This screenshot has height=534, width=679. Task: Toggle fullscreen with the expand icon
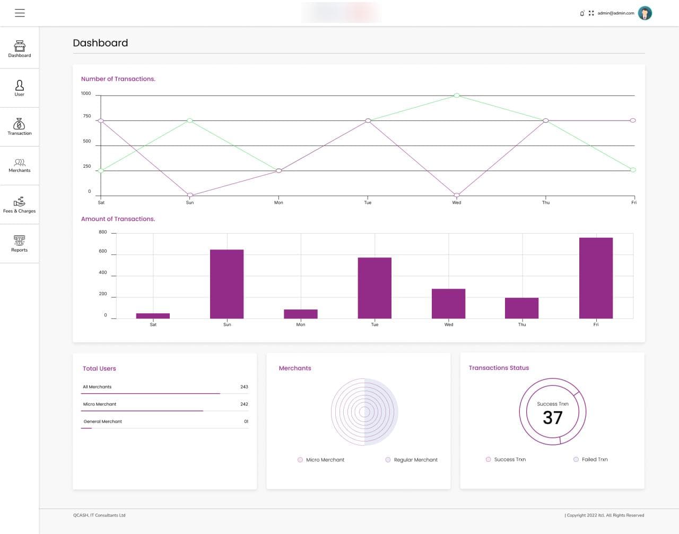pos(591,13)
